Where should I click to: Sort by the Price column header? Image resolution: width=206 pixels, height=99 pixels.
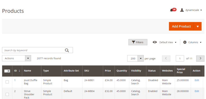[x=109, y=71]
